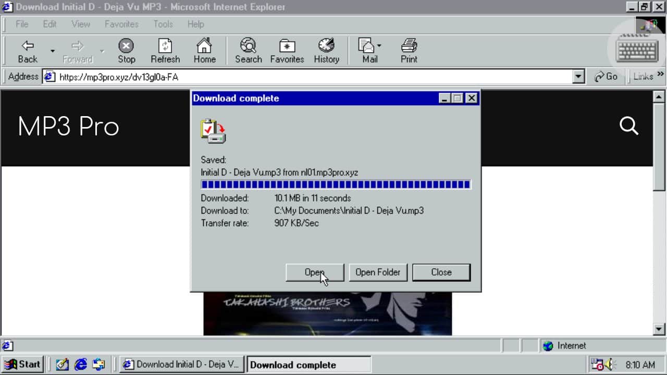
Task: Go to the Home page
Action: pos(204,51)
